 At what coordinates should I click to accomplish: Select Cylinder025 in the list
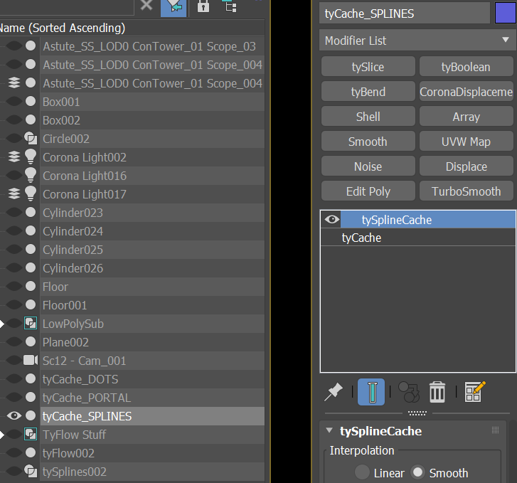point(152,250)
